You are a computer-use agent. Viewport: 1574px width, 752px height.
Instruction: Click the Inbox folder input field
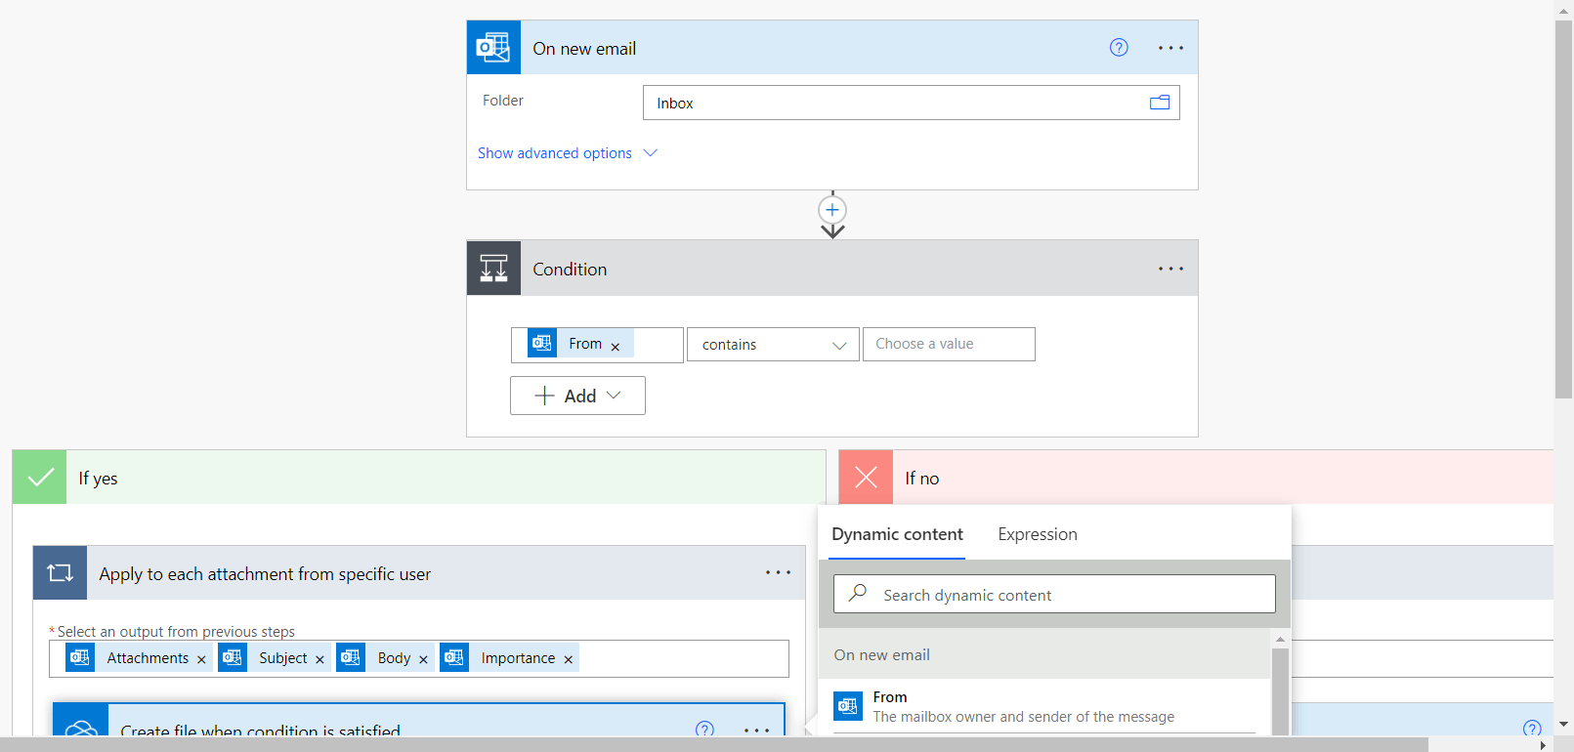911,103
